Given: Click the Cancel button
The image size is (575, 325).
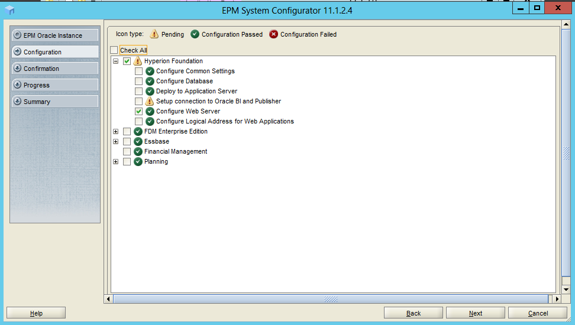Looking at the screenshot, I should click(538, 313).
